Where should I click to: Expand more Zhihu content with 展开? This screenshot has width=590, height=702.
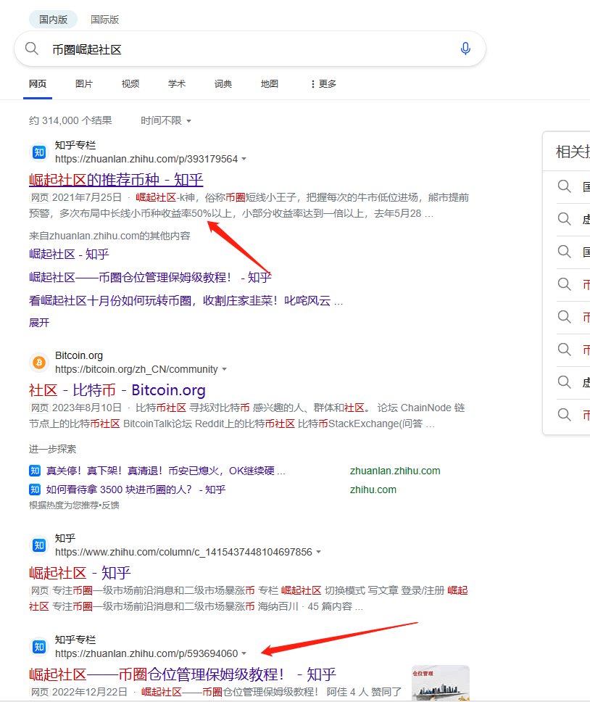pyautogui.click(x=39, y=323)
